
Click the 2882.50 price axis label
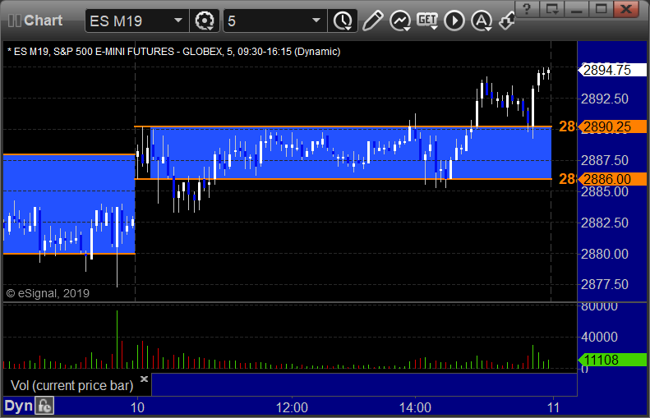tap(605, 223)
